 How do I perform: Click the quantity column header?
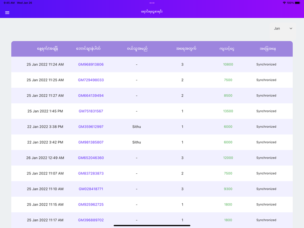186,49
